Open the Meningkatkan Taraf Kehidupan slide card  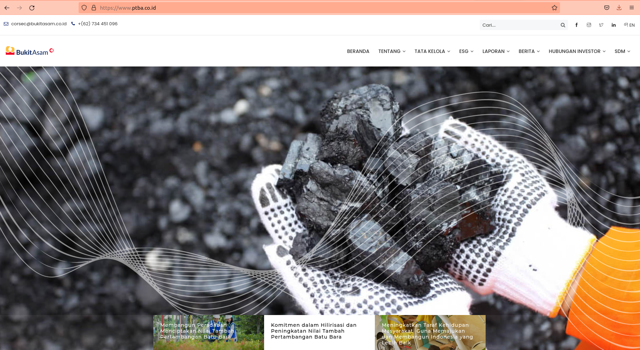pyautogui.click(x=430, y=332)
